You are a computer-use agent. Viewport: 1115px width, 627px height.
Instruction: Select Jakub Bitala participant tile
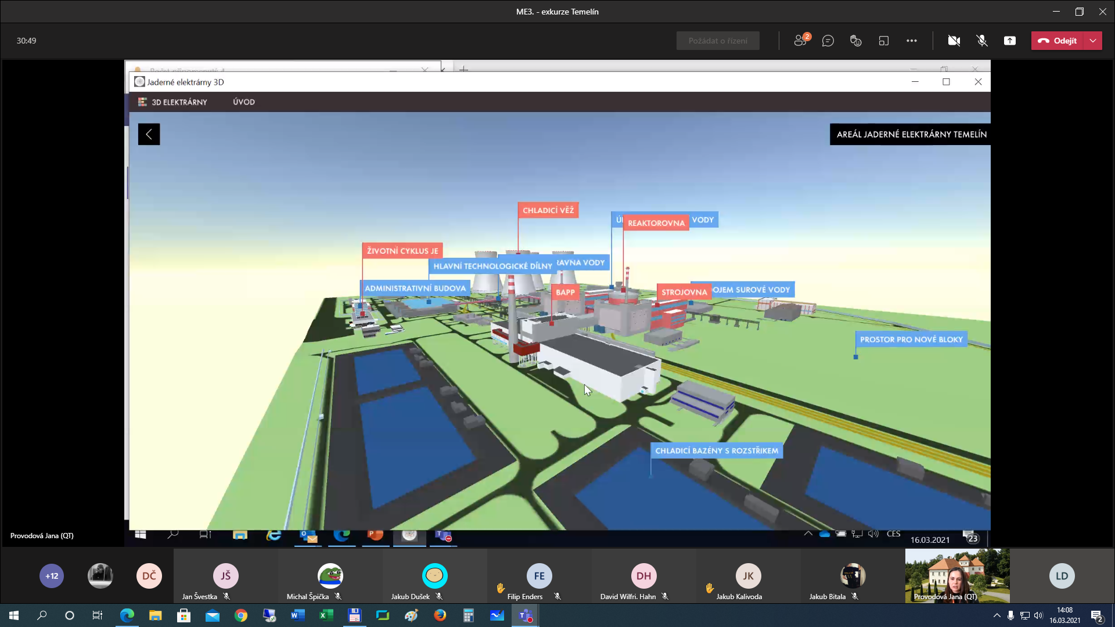[x=853, y=576]
